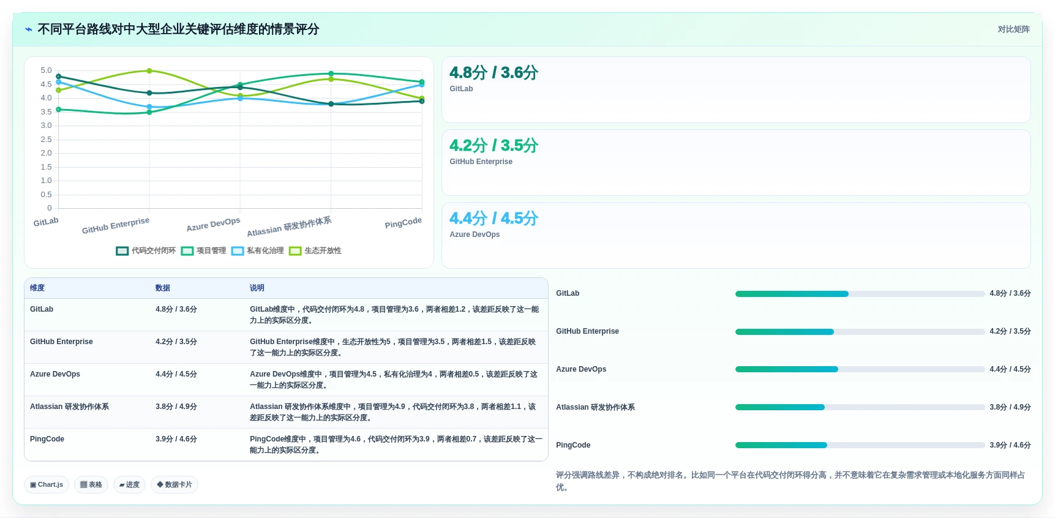Screen dimensions: 1055x518
Task: Click the lightning icon beside the title
Action: 29,29
